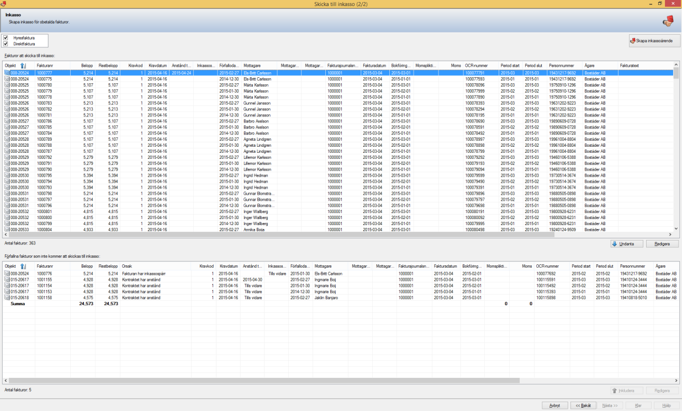Click the application icon in the title bar

[x=4, y=4]
